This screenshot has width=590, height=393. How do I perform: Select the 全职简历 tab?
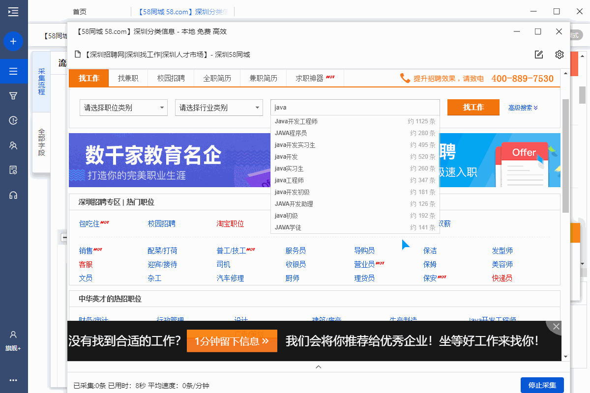[x=217, y=78]
